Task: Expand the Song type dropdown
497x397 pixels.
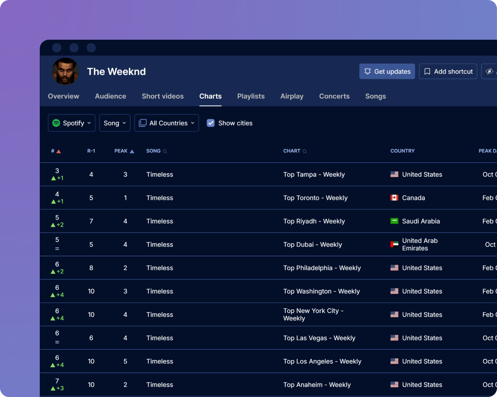Action: tap(115, 123)
